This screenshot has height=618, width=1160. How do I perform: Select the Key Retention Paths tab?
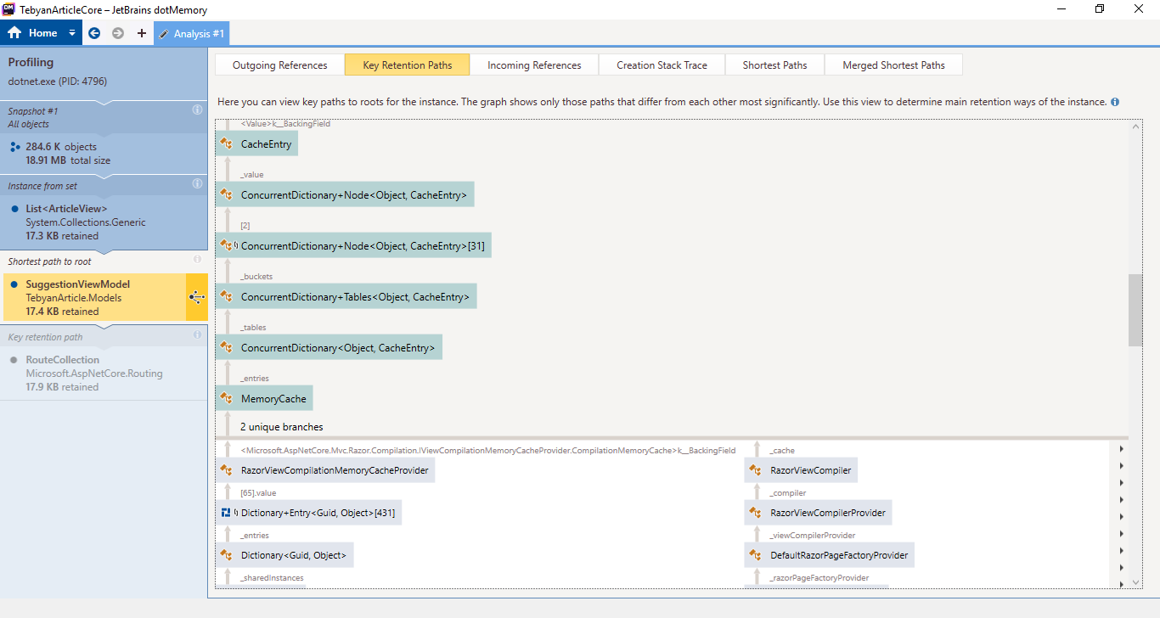[407, 65]
